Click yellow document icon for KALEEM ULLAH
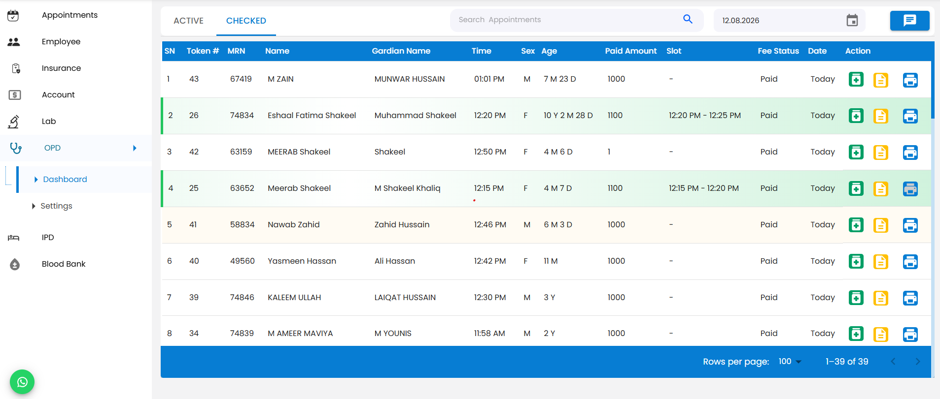The height and width of the screenshot is (399, 940). [x=881, y=298]
